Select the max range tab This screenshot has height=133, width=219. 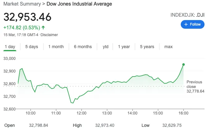click(x=168, y=47)
